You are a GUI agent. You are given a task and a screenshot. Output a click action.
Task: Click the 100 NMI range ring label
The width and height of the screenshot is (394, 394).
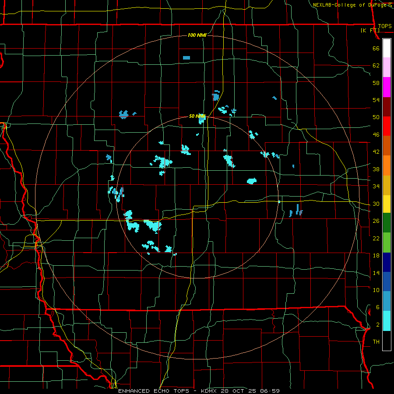pyautogui.click(x=197, y=35)
